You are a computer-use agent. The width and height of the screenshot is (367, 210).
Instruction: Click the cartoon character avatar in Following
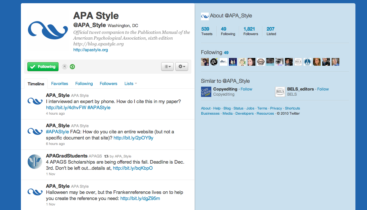click(242, 62)
